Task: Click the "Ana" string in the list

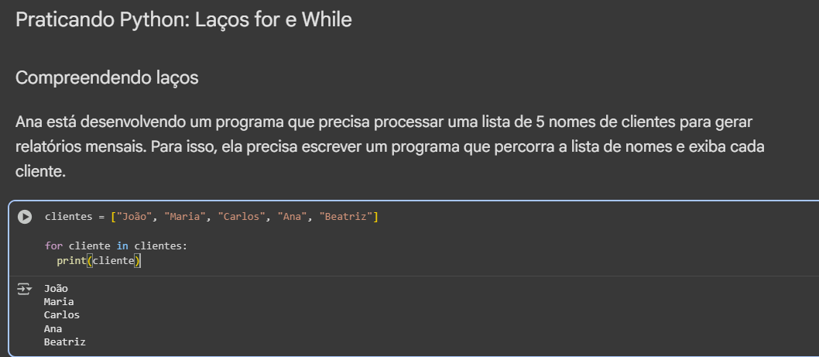Action: coord(291,217)
